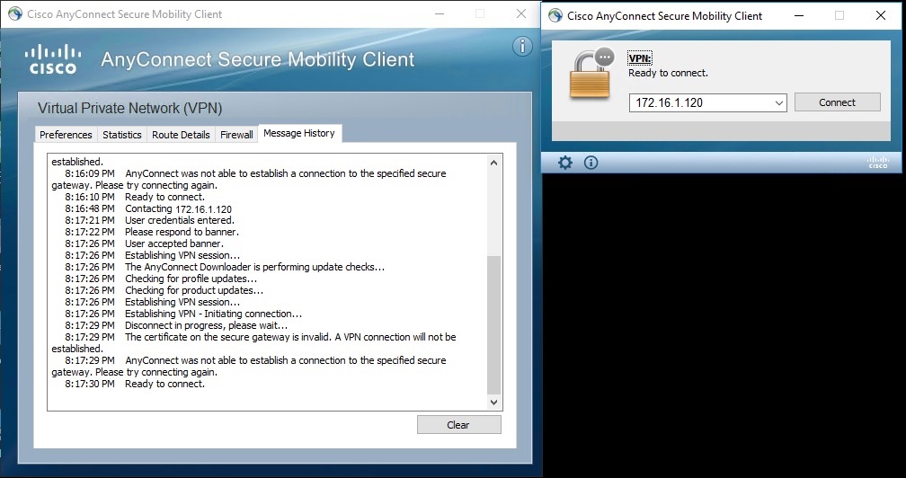Switch to the Firewall tab
This screenshot has height=478, width=906.
pyautogui.click(x=236, y=135)
